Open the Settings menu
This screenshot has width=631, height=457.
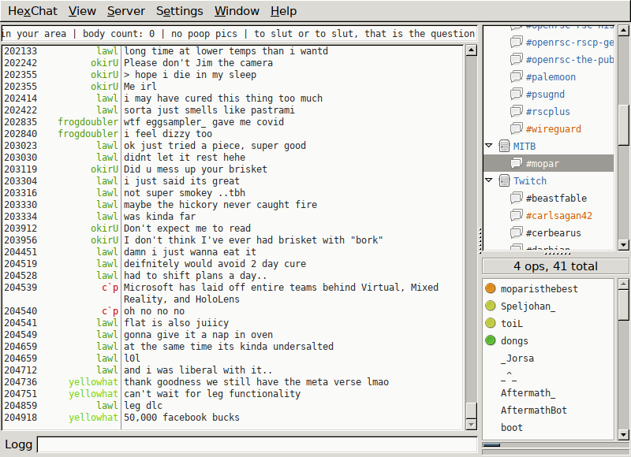pos(180,11)
